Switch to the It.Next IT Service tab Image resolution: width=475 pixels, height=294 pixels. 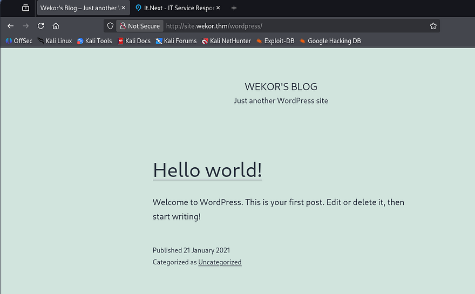tap(175, 8)
